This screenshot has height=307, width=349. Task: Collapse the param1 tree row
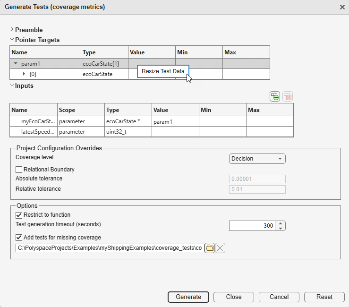click(16, 63)
